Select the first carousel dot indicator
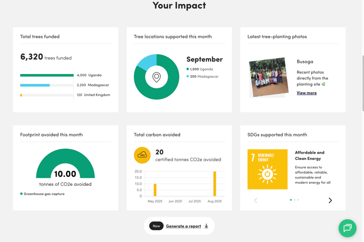 point(290,200)
